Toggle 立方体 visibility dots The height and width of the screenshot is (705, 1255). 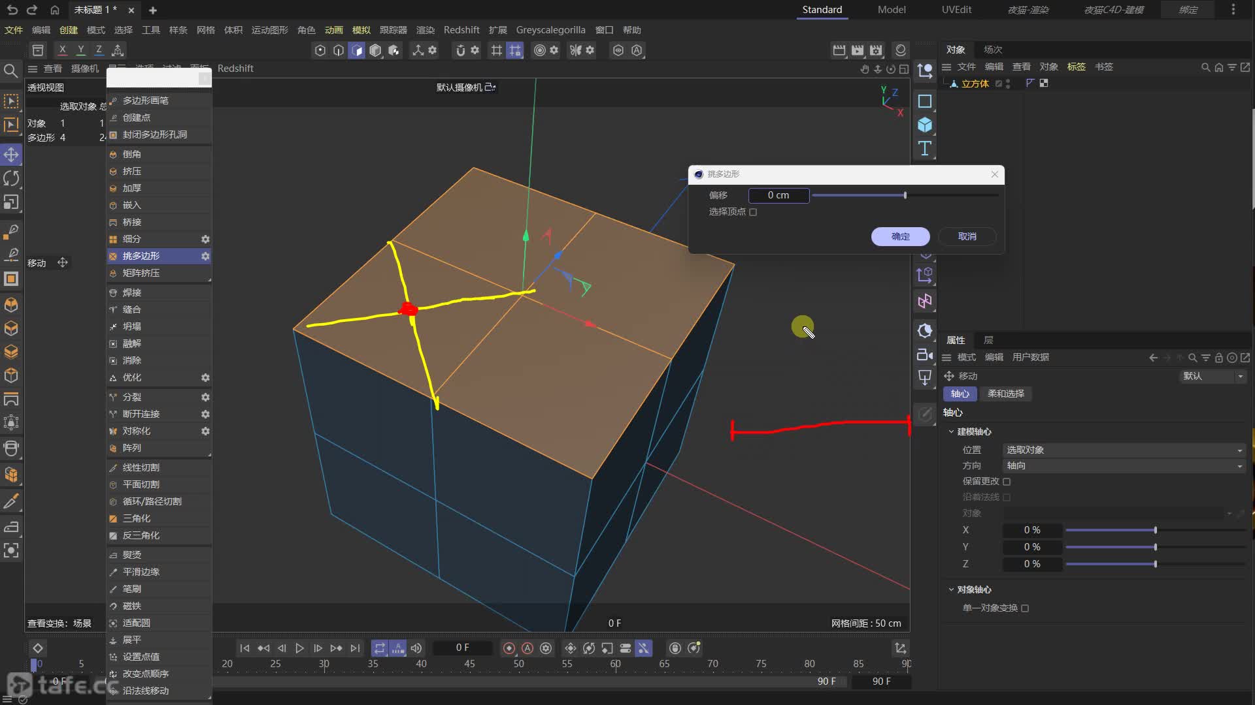(1008, 84)
